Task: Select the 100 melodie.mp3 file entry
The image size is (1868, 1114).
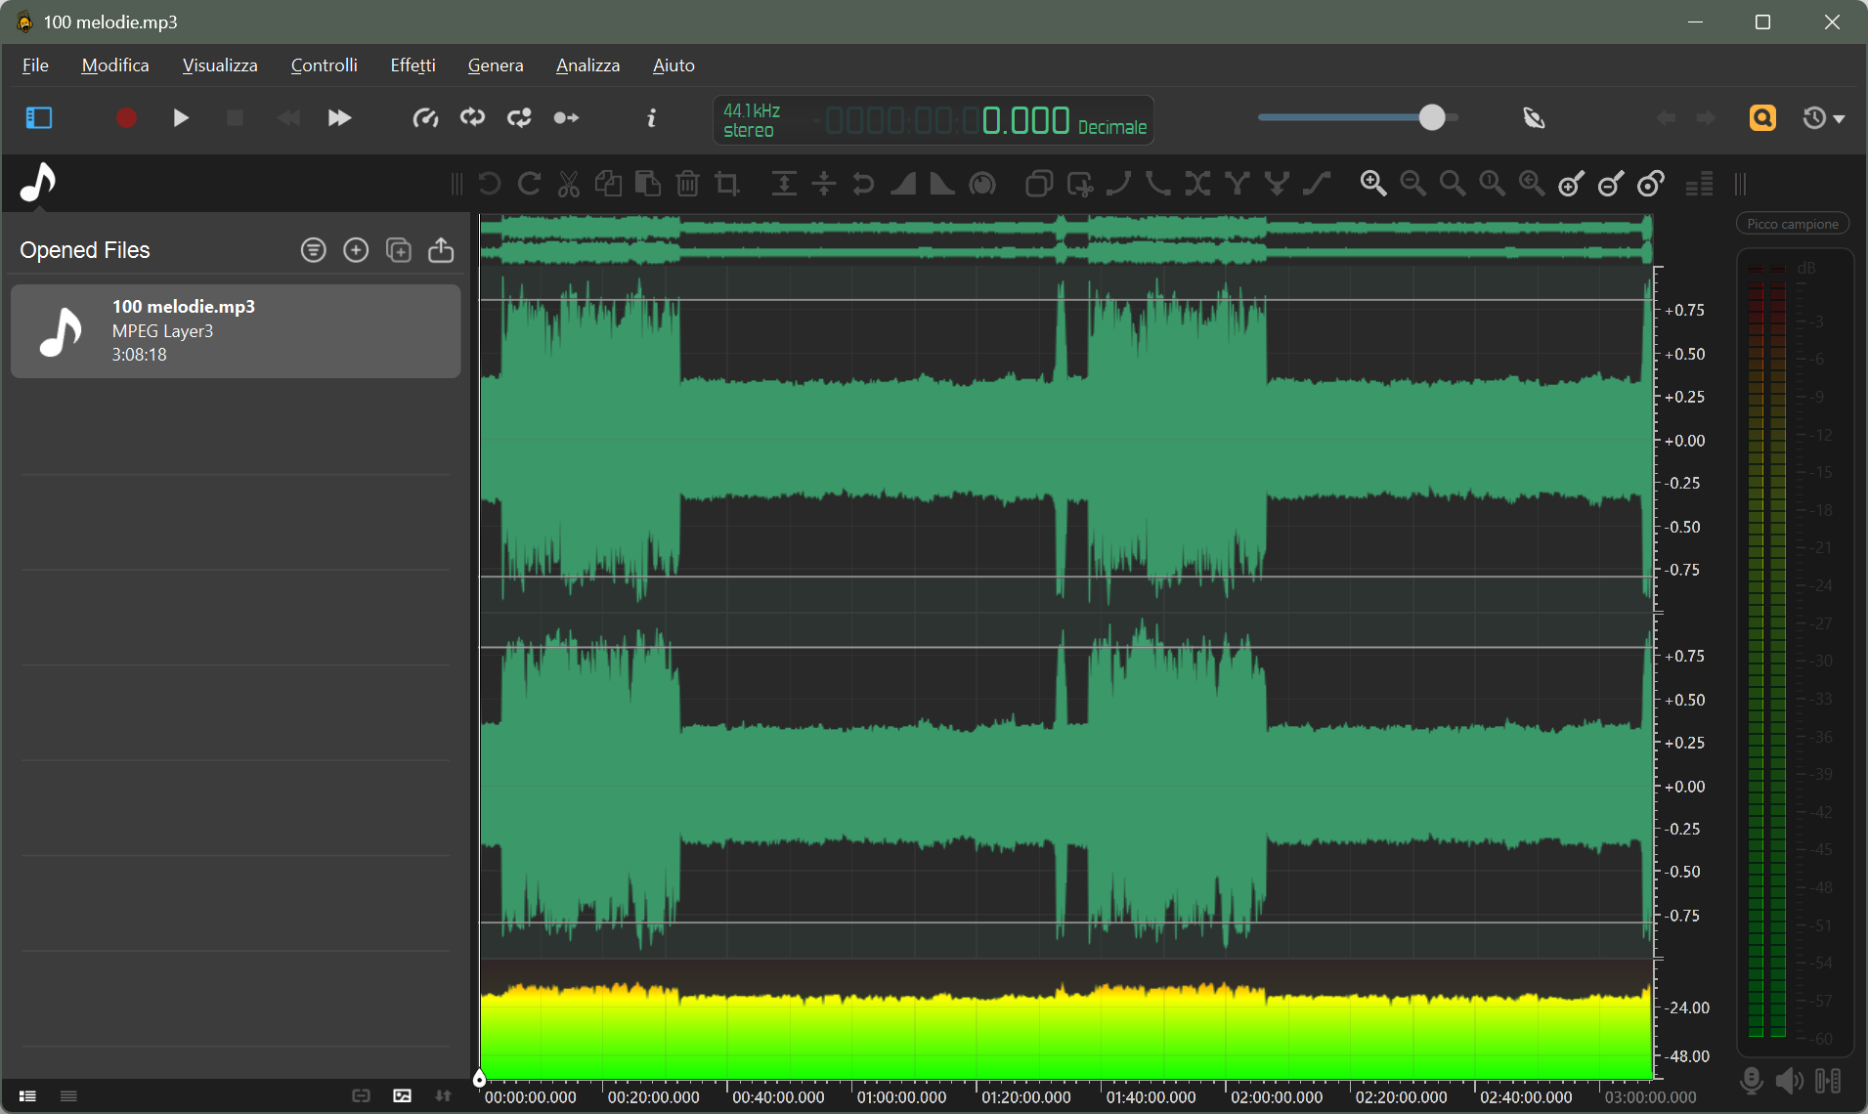Action: 236,331
